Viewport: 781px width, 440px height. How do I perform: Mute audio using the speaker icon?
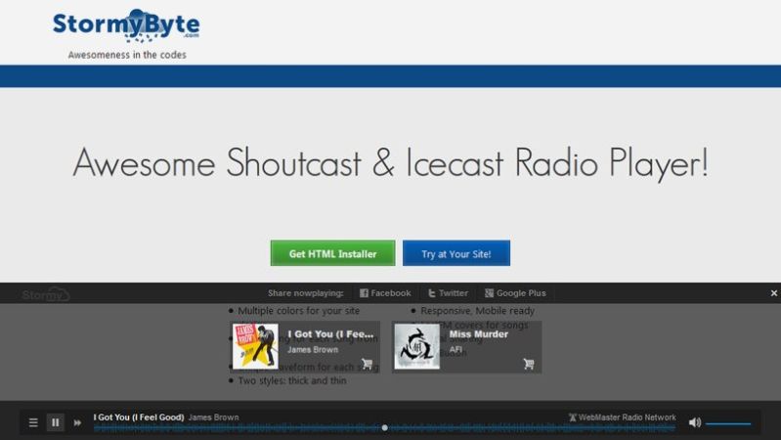pyautogui.click(x=695, y=422)
